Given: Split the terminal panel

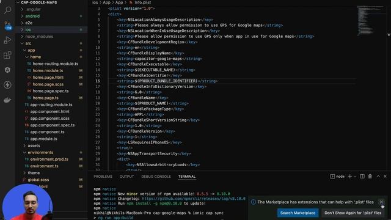Looking at the screenshot, I should tap(362, 177).
